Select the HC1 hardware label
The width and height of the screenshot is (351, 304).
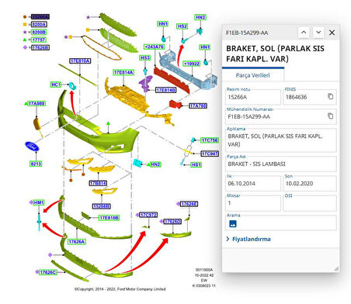click(x=56, y=85)
